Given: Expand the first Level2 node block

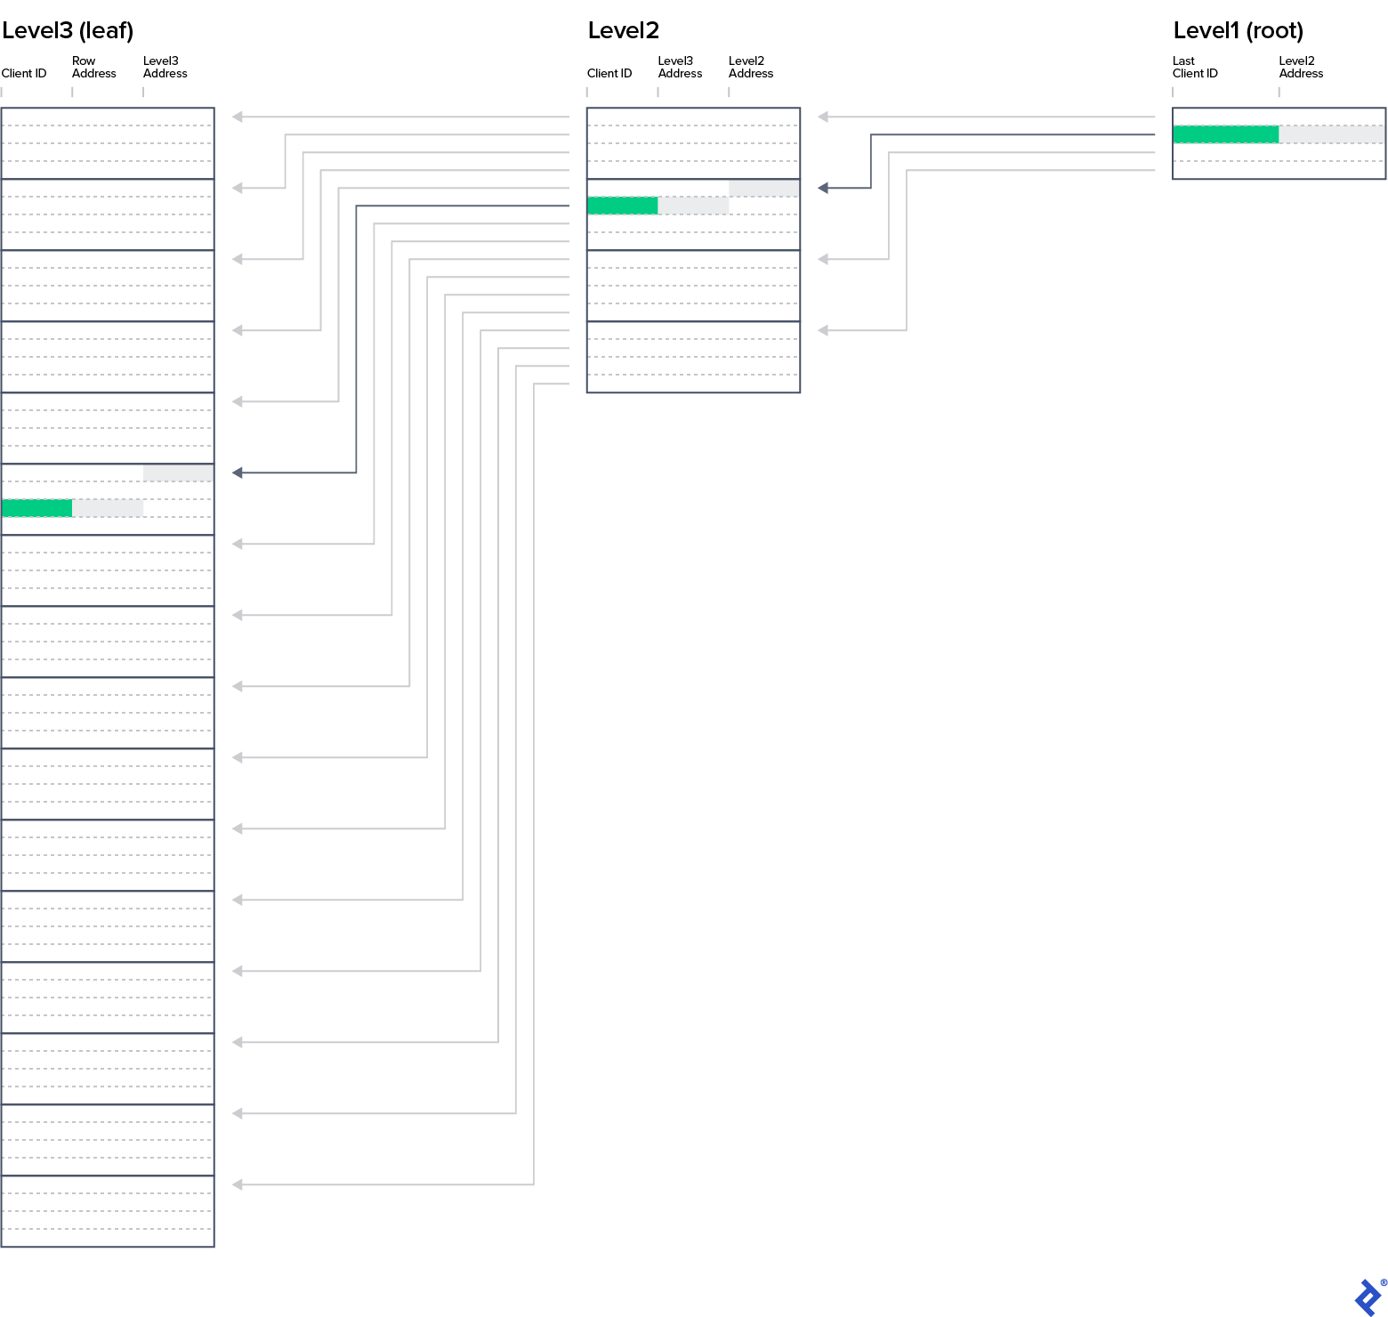Looking at the screenshot, I should [x=692, y=142].
